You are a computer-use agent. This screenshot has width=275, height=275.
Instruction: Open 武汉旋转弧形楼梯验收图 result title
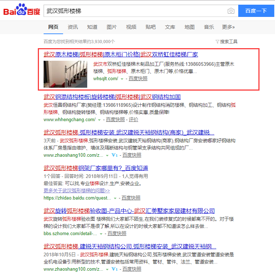(x=129, y=211)
